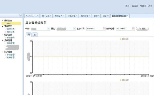154x95 pixels.
Task: Open the calendar picker for 结束时间
Action: [133, 29]
